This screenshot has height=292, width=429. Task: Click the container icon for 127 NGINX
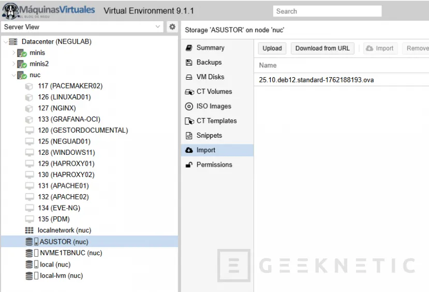click(x=29, y=108)
